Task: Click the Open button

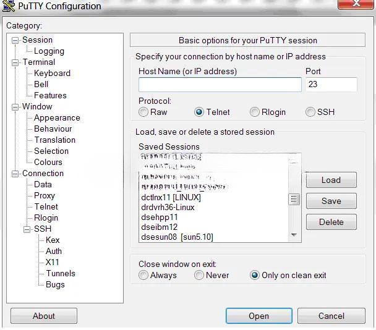Action: click(258, 316)
